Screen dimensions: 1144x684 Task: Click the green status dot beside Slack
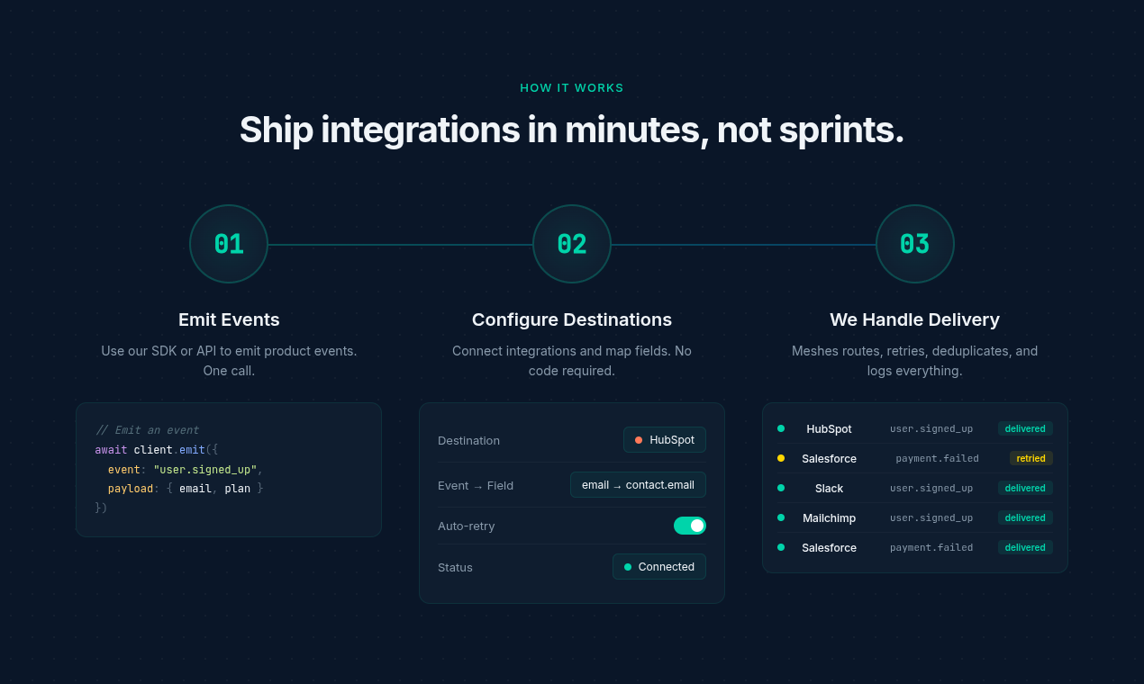point(781,488)
